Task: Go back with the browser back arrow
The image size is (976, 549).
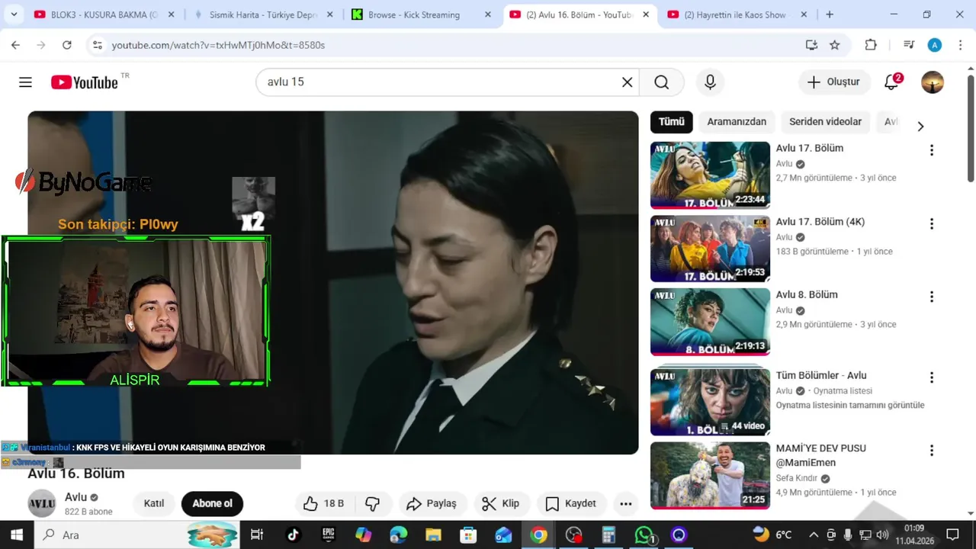Action: tap(15, 45)
